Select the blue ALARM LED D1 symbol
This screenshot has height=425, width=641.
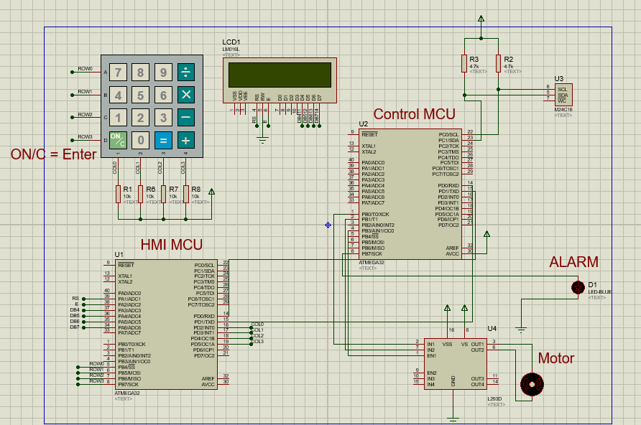click(579, 286)
